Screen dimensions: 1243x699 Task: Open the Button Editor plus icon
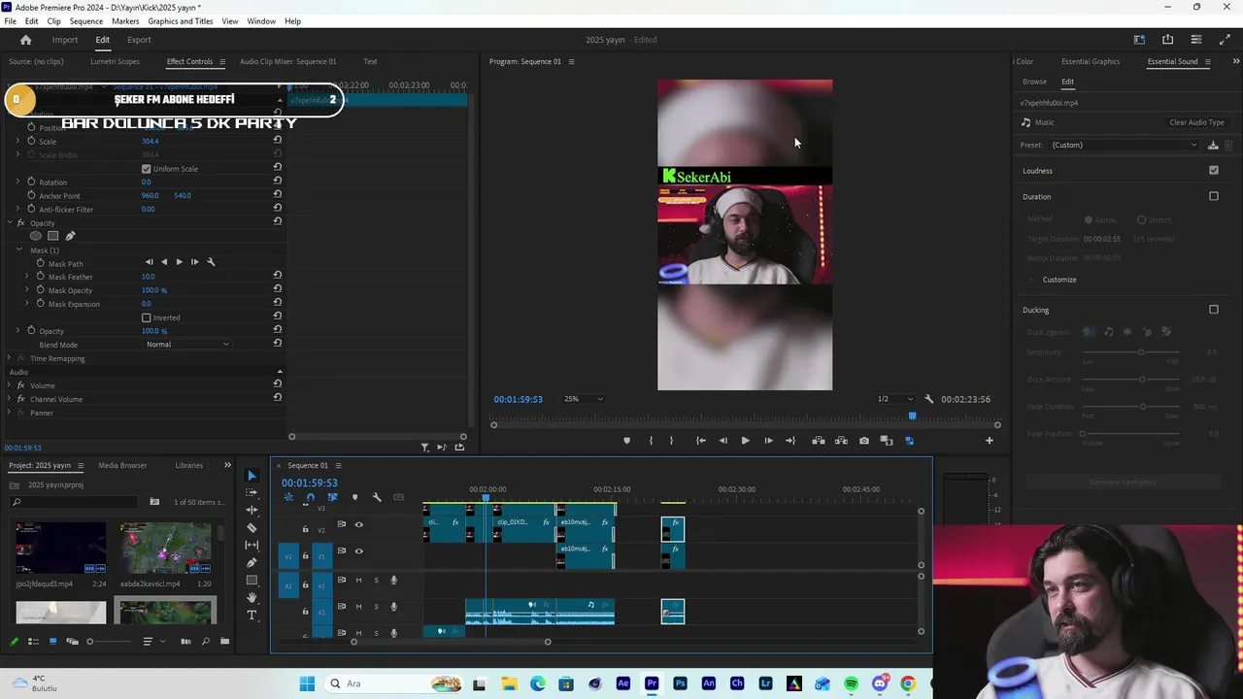[x=990, y=441]
